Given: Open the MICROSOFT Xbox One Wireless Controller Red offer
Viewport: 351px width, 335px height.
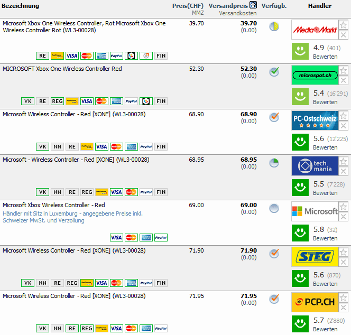Looking at the screenshot, I should pos(62,69).
